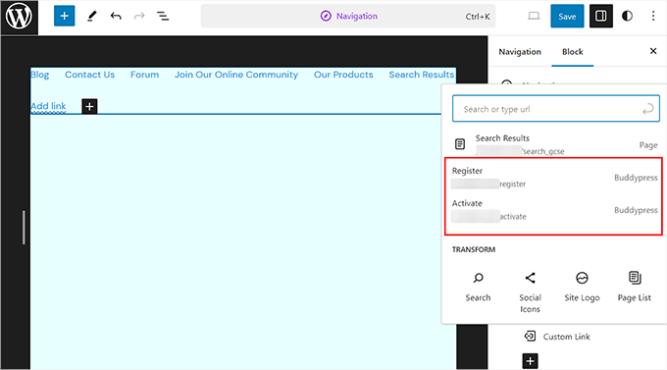The height and width of the screenshot is (370, 667).
Task: Toggle the block inserter plus button
Action: 64,16
